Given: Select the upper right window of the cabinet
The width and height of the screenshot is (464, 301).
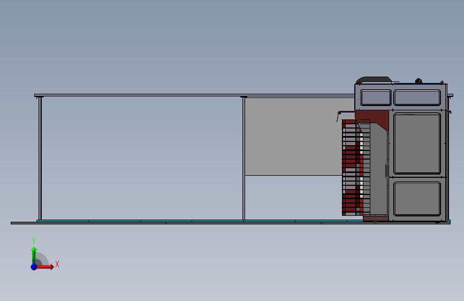Looking at the screenshot, I should [x=417, y=97].
